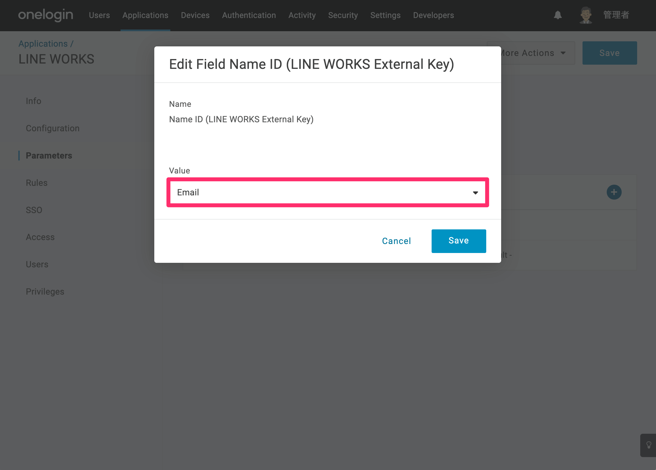Click the blue plus add parameter icon
This screenshot has width=656, height=470.
pyautogui.click(x=614, y=192)
